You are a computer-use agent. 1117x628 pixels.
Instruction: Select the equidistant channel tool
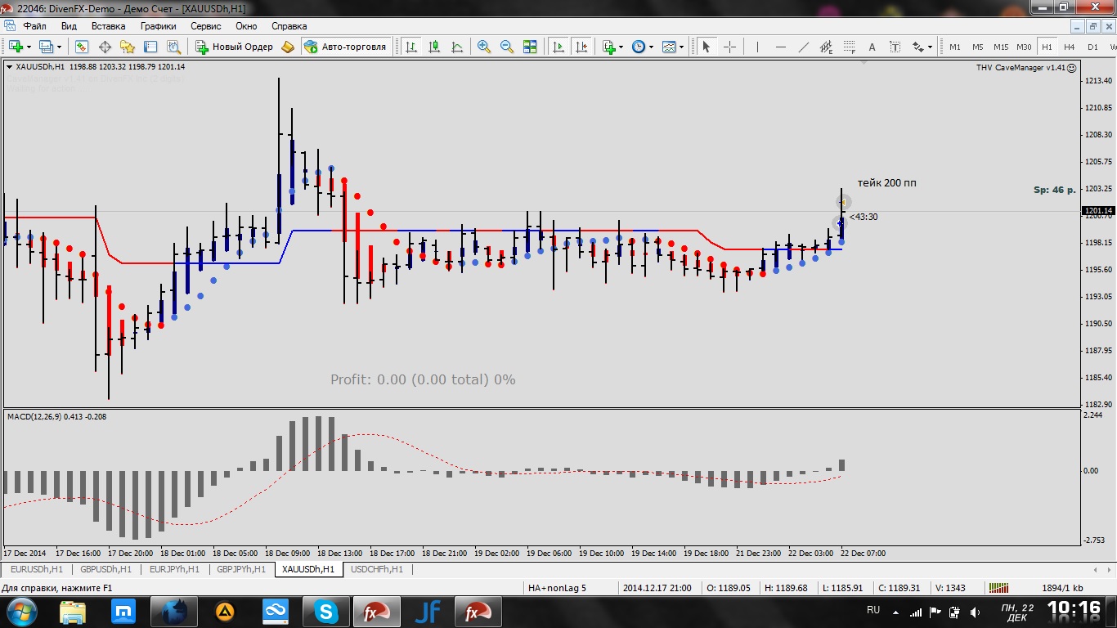pos(826,47)
